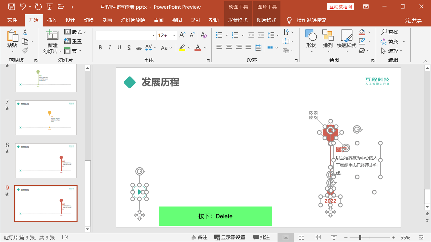Toggle left text alignment
This screenshot has height=242, width=431.
tap(219, 48)
